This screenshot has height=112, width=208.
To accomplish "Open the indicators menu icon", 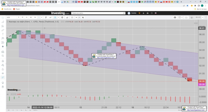I will [67, 17].
